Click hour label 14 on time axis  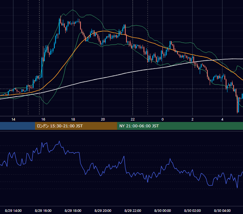pos(13,119)
